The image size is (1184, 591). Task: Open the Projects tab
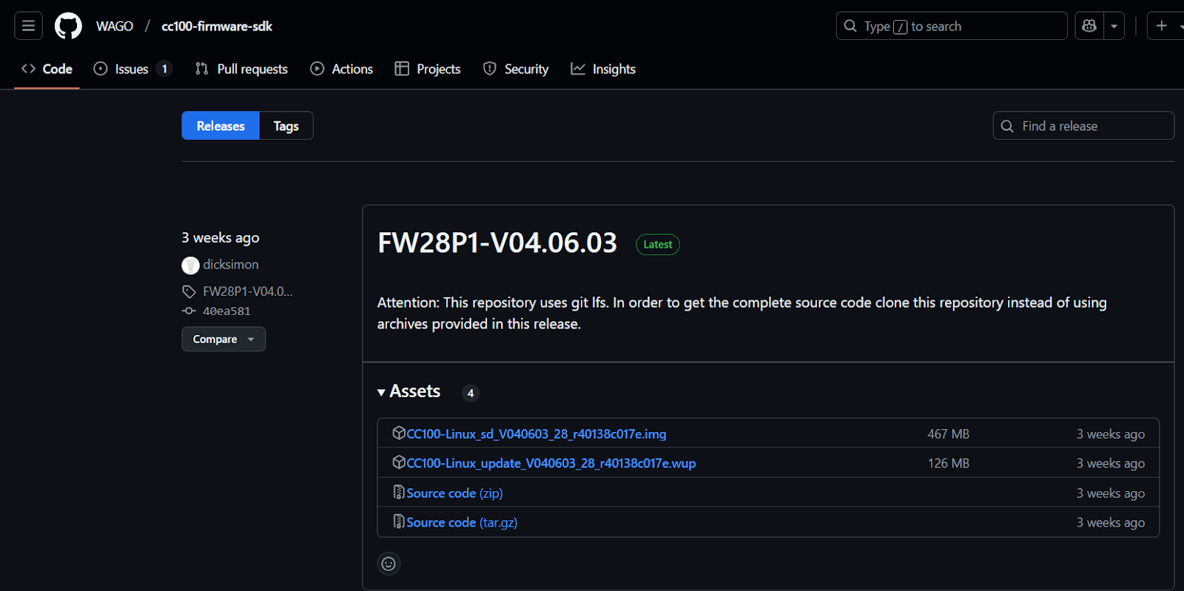(428, 69)
